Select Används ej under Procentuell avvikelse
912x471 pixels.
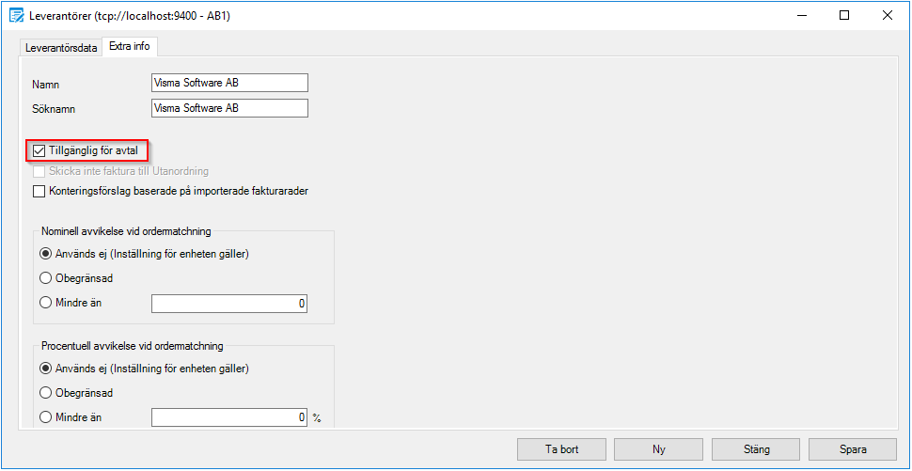45,369
